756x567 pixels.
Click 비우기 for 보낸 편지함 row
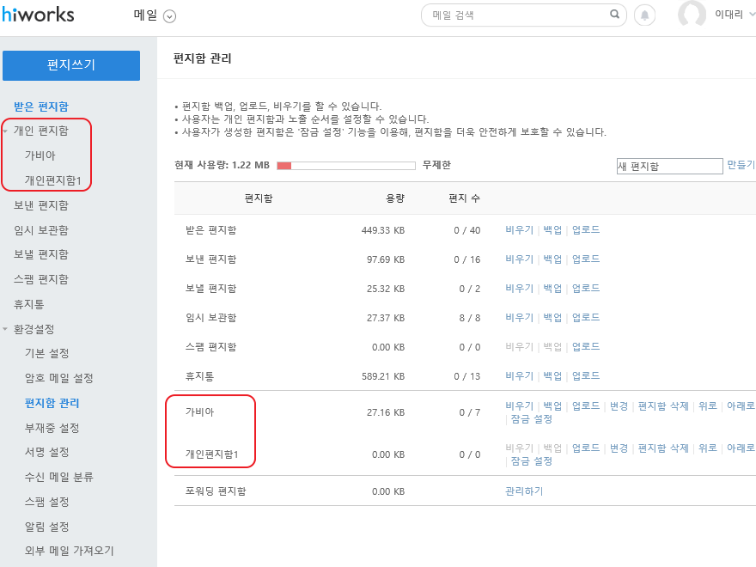(519, 259)
